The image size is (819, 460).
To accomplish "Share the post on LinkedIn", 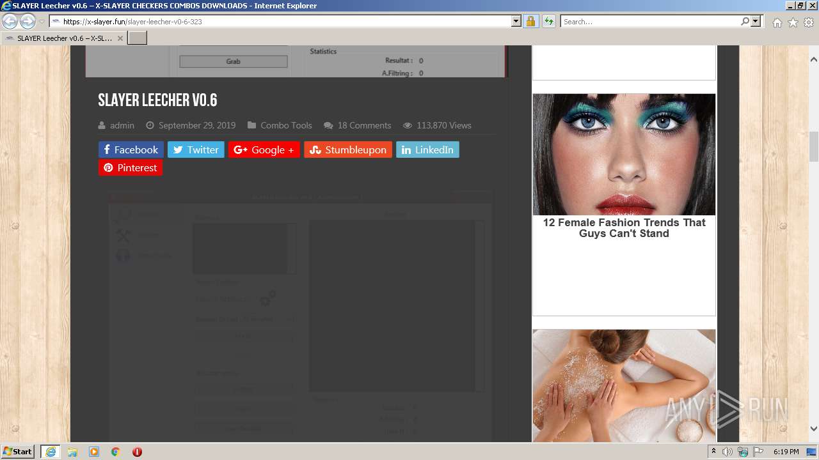I will click(x=427, y=149).
